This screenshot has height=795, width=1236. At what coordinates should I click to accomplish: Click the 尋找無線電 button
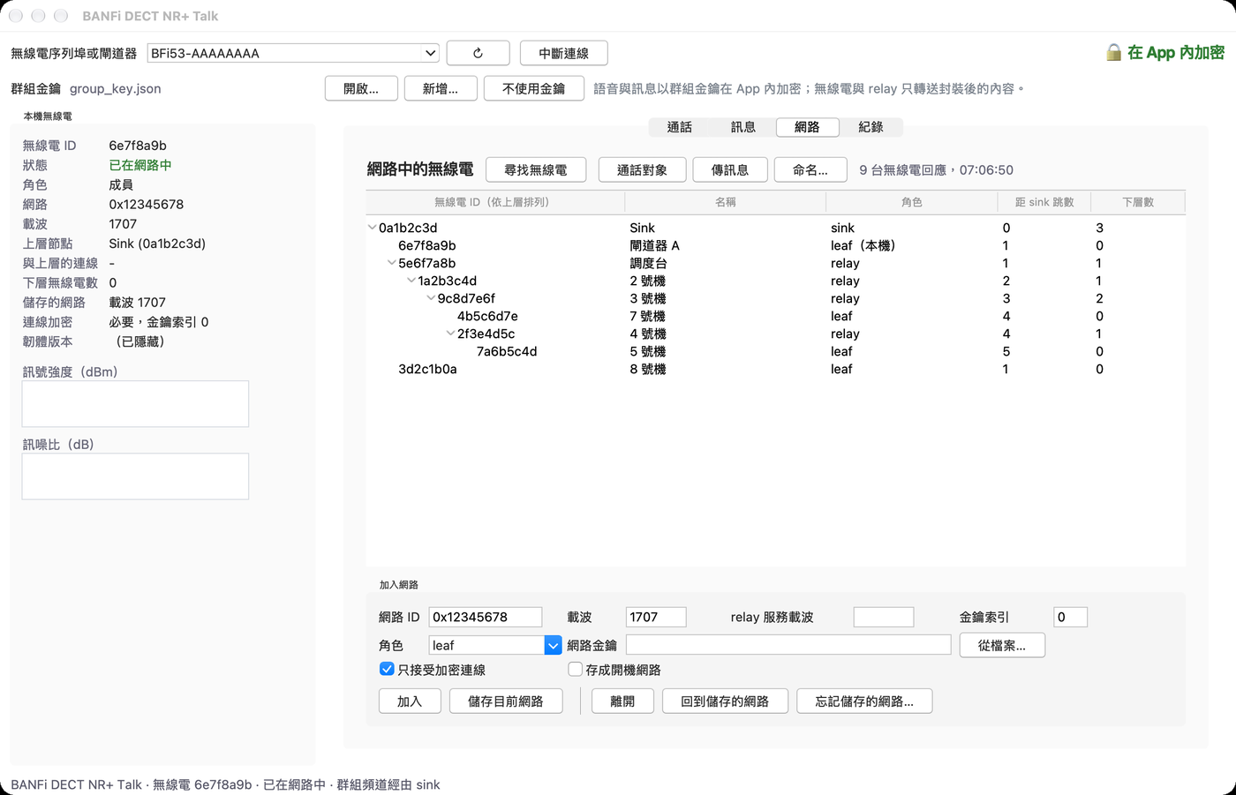pos(536,169)
